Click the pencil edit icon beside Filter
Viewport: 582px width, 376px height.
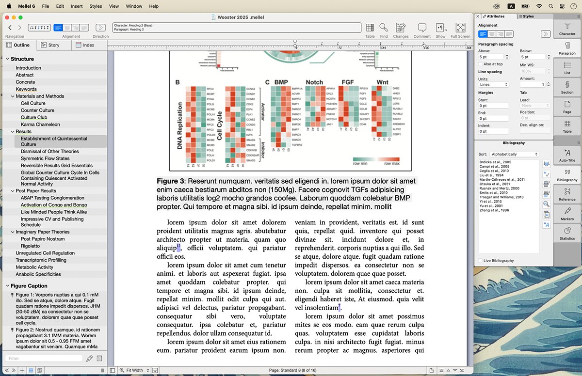point(89,359)
